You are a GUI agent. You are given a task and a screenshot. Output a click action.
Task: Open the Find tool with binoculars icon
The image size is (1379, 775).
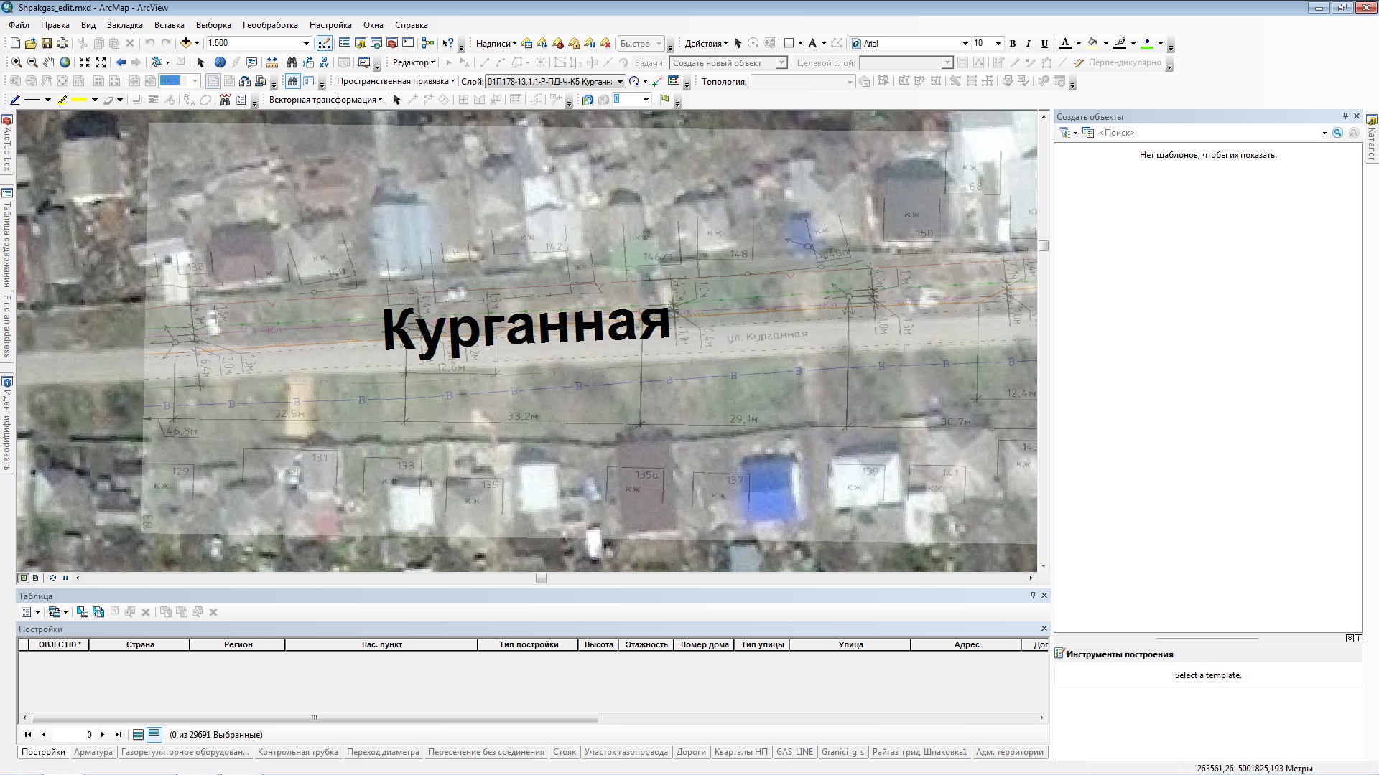click(x=292, y=62)
